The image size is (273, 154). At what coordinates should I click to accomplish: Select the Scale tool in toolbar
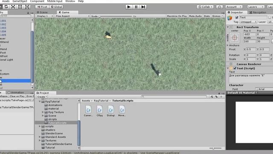point(13,7)
